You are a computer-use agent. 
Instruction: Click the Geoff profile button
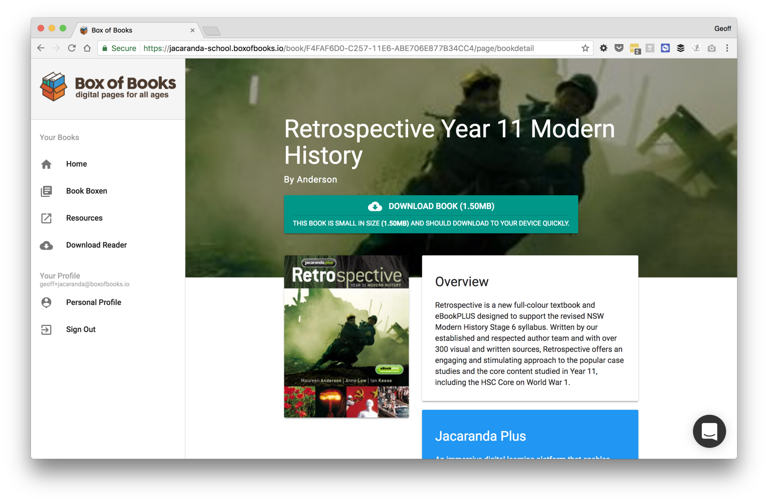(x=722, y=29)
